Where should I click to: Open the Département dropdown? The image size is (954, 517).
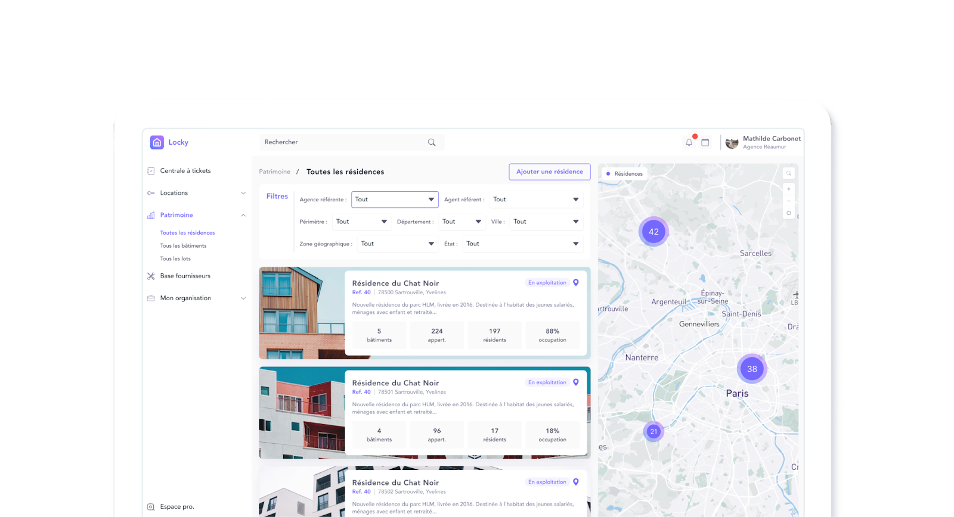[x=462, y=222]
